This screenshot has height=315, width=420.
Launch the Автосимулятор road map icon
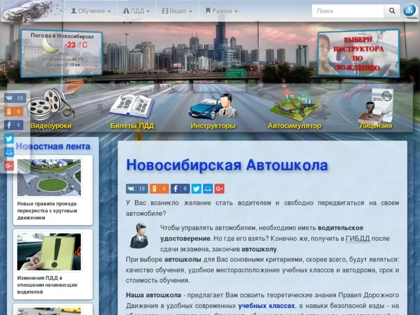(294, 105)
